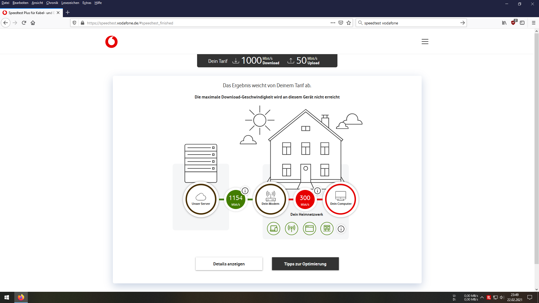539x303 pixels.
Task: Click info icon next to 1154 Mbit/s
Action: point(245,191)
